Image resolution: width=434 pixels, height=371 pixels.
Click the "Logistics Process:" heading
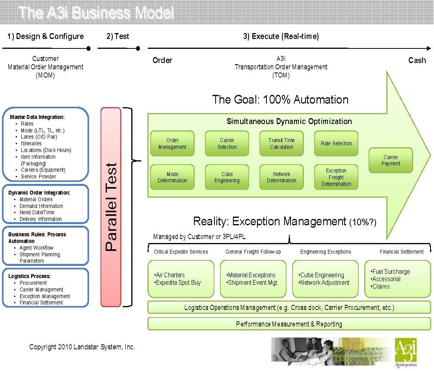pyautogui.click(x=29, y=276)
